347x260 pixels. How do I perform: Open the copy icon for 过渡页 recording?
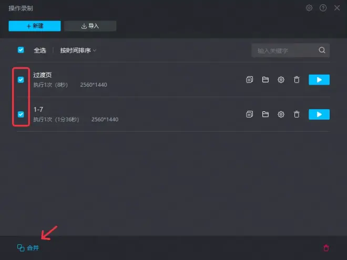249,80
